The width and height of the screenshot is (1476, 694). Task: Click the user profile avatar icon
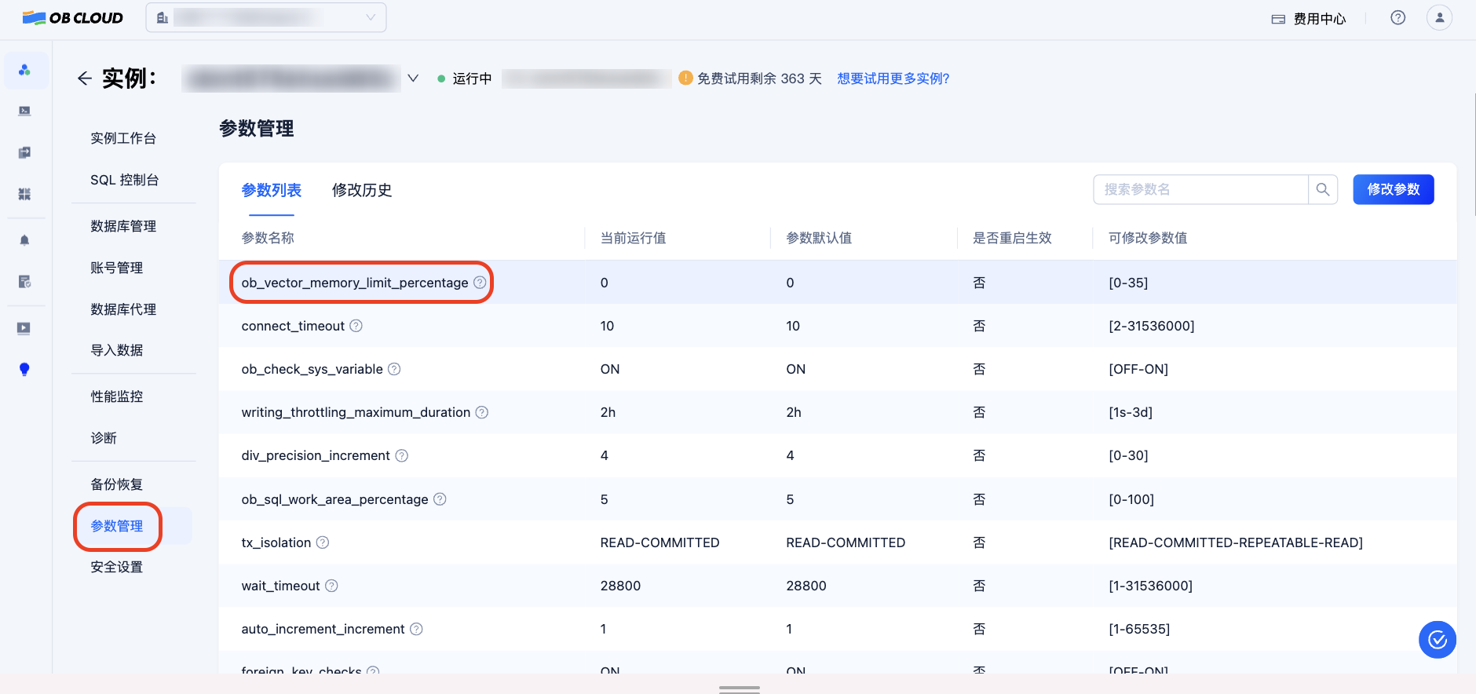(1438, 18)
